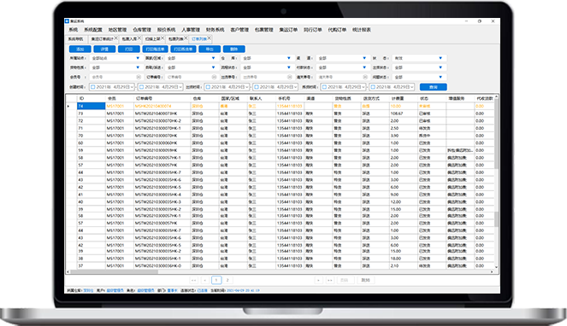Open the 系统配置 menu
Screen dimensions: 567x326
tap(93, 30)
